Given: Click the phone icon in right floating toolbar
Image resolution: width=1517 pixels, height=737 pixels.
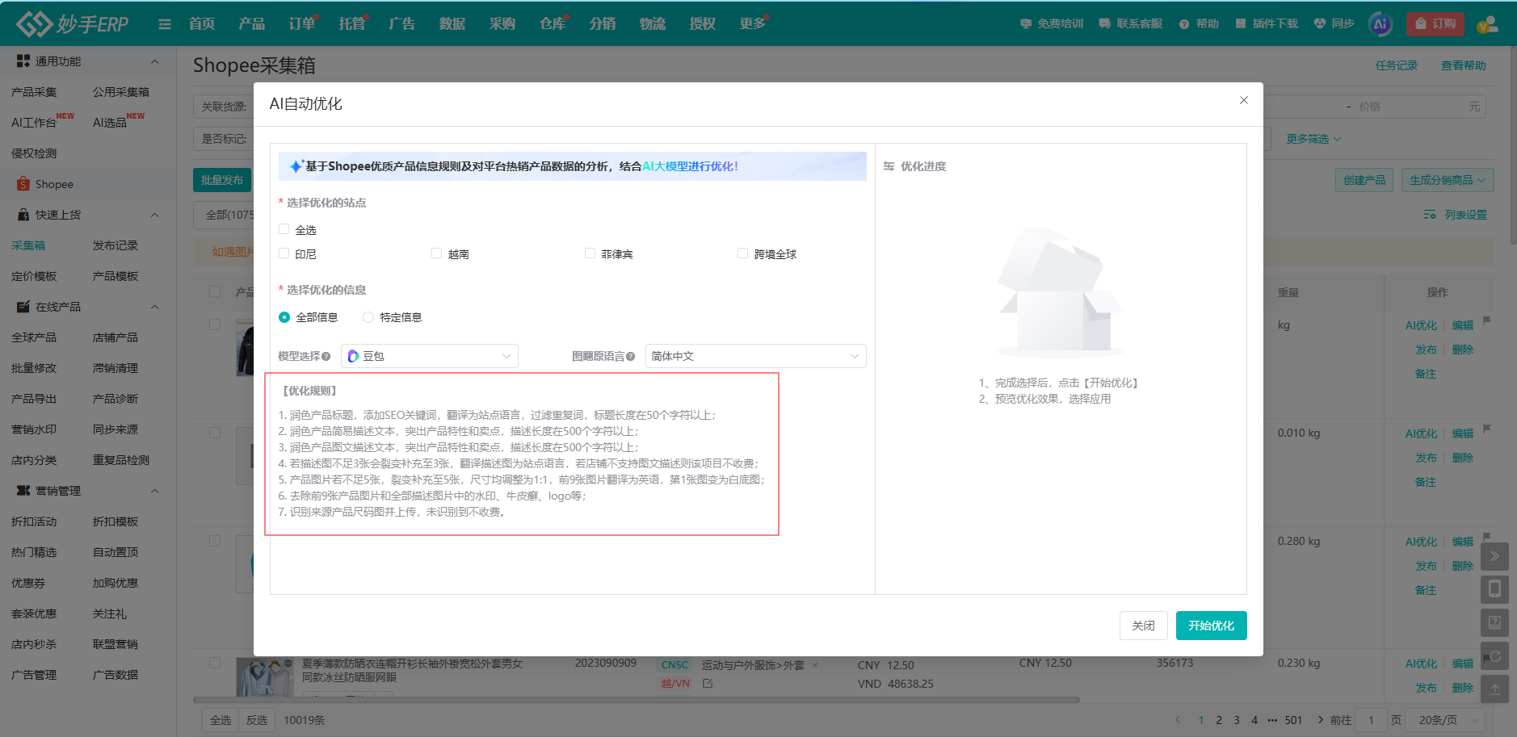Looking at the screenshot, I should pos(1494,589).
